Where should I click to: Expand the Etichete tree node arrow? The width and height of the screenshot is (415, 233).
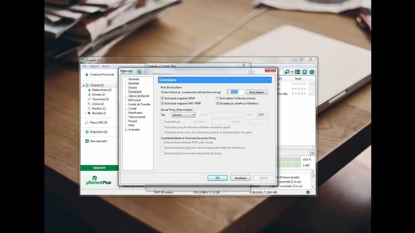coord(86,113)
